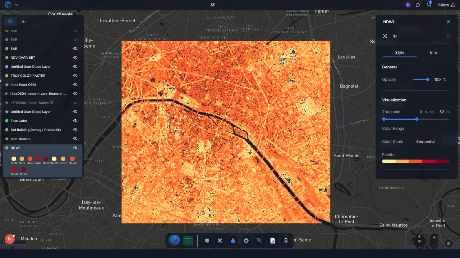Toggle visibility of TRUE COLOR RASTER layer

point(75,76)
